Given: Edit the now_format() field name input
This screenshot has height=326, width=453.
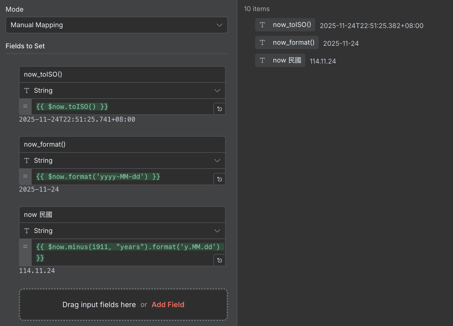Looking at the screenshot, I should [x=122, y=144].
